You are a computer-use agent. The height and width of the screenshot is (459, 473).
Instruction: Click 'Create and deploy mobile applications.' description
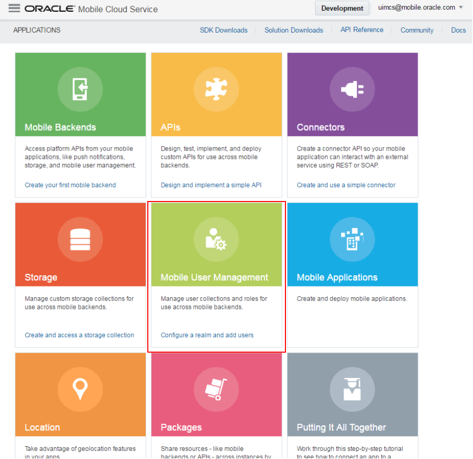(x=352, y=299)
